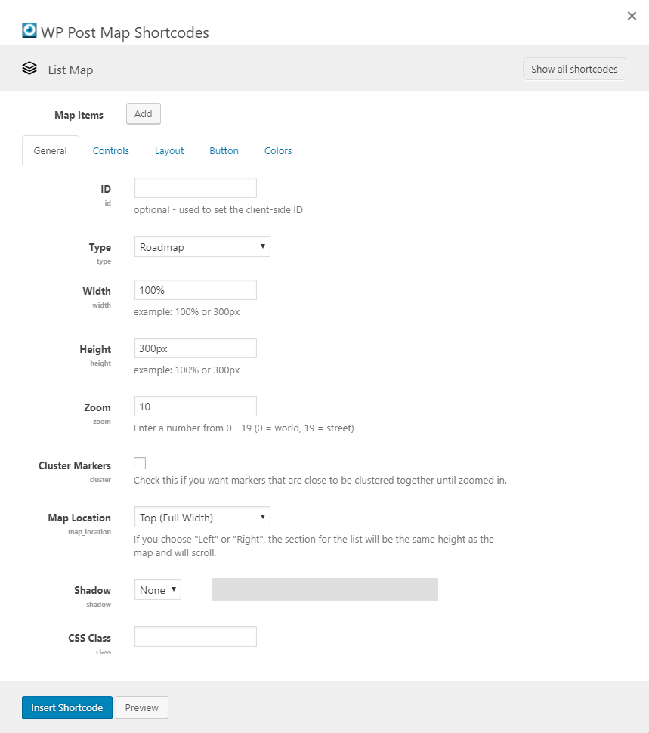
Task: Click the 'Map Location' label
Action: tap(79, 518)
